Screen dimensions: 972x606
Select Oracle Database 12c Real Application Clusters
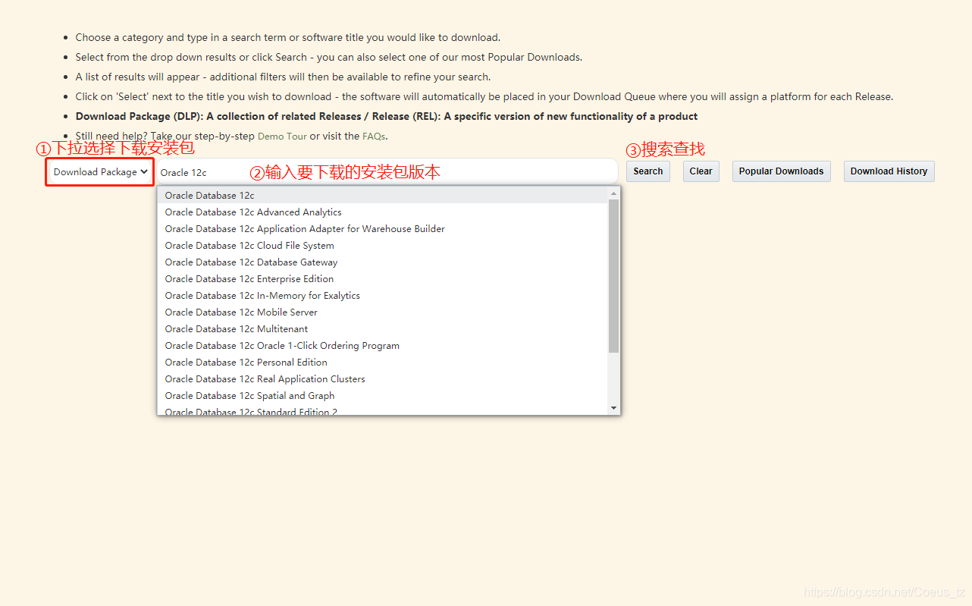pos(383,379)
